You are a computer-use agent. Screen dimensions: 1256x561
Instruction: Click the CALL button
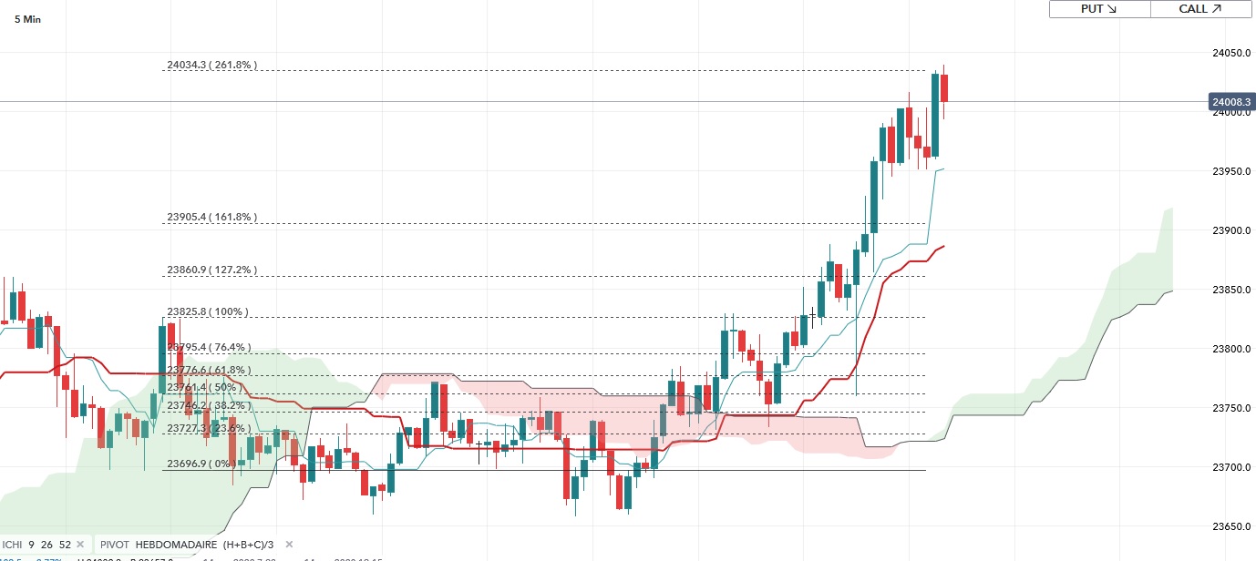pyautogui.click(x=1199, y=9)
